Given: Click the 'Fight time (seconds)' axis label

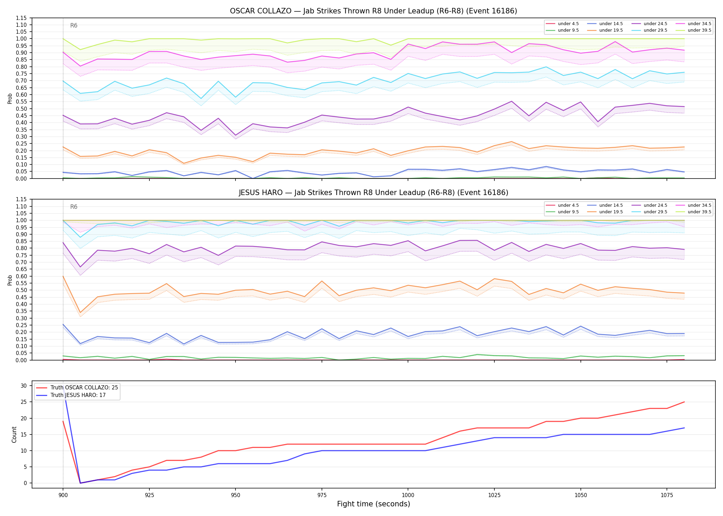Looking at the screenshot, I should [374, 504].
